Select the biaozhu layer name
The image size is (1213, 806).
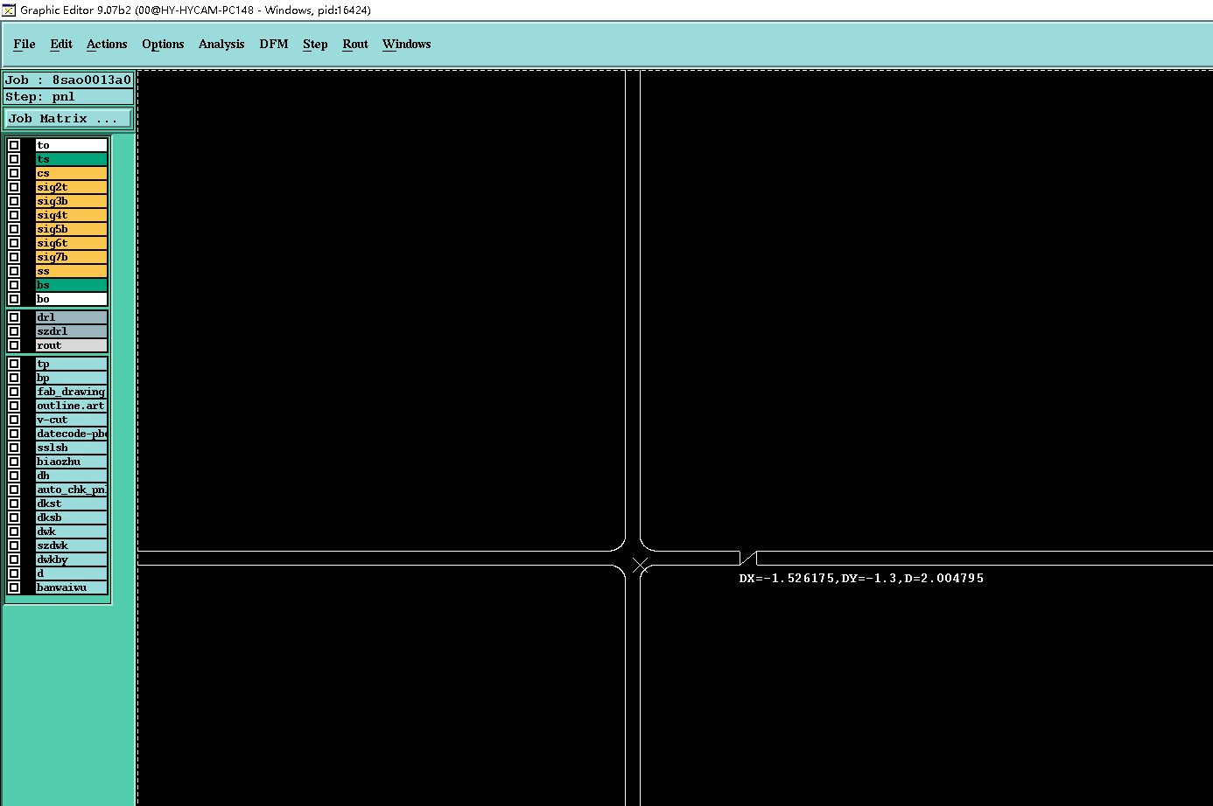[71, 462]
